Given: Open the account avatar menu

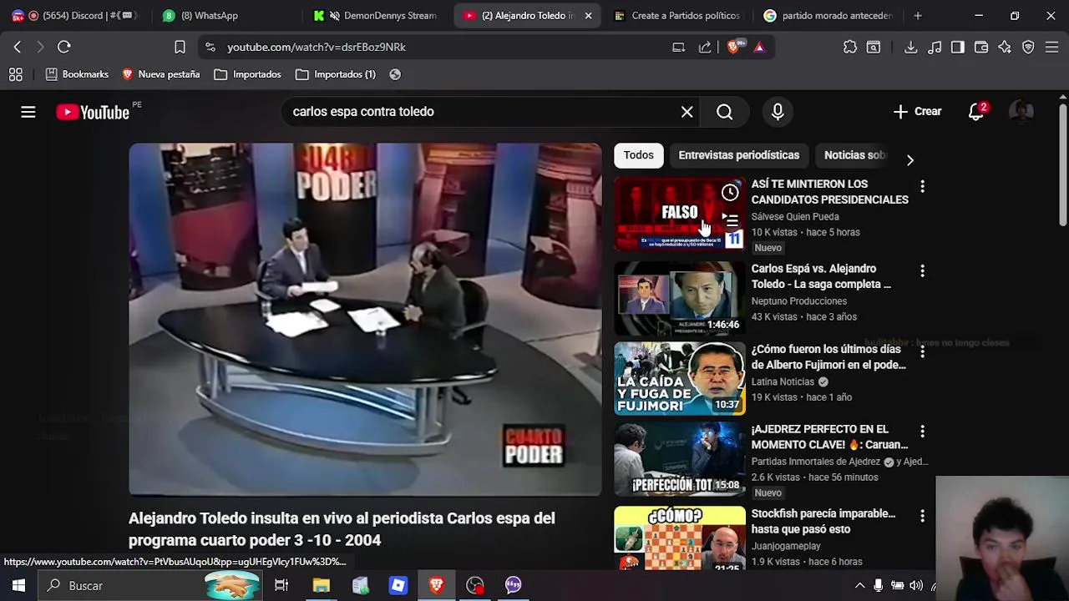Looking at the screenshot, I should click(1021, 112).
